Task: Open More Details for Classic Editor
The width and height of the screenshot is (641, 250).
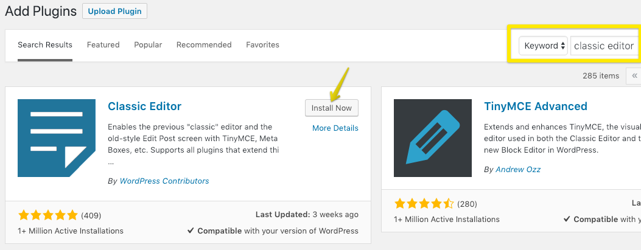Action: (x=335, y=128)
